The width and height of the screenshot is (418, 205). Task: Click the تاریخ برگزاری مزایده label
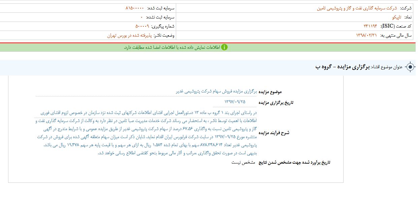click(276, 102)
